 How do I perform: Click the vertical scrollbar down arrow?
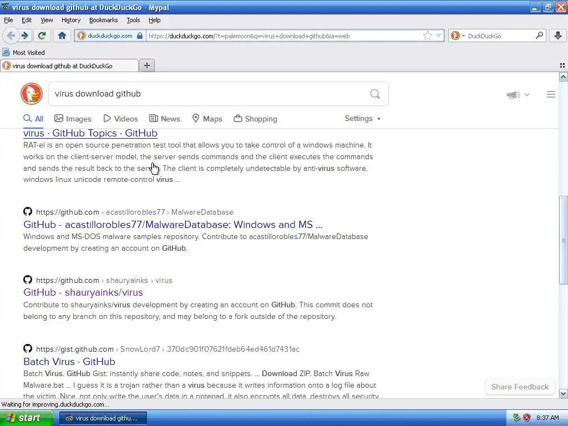563,393
